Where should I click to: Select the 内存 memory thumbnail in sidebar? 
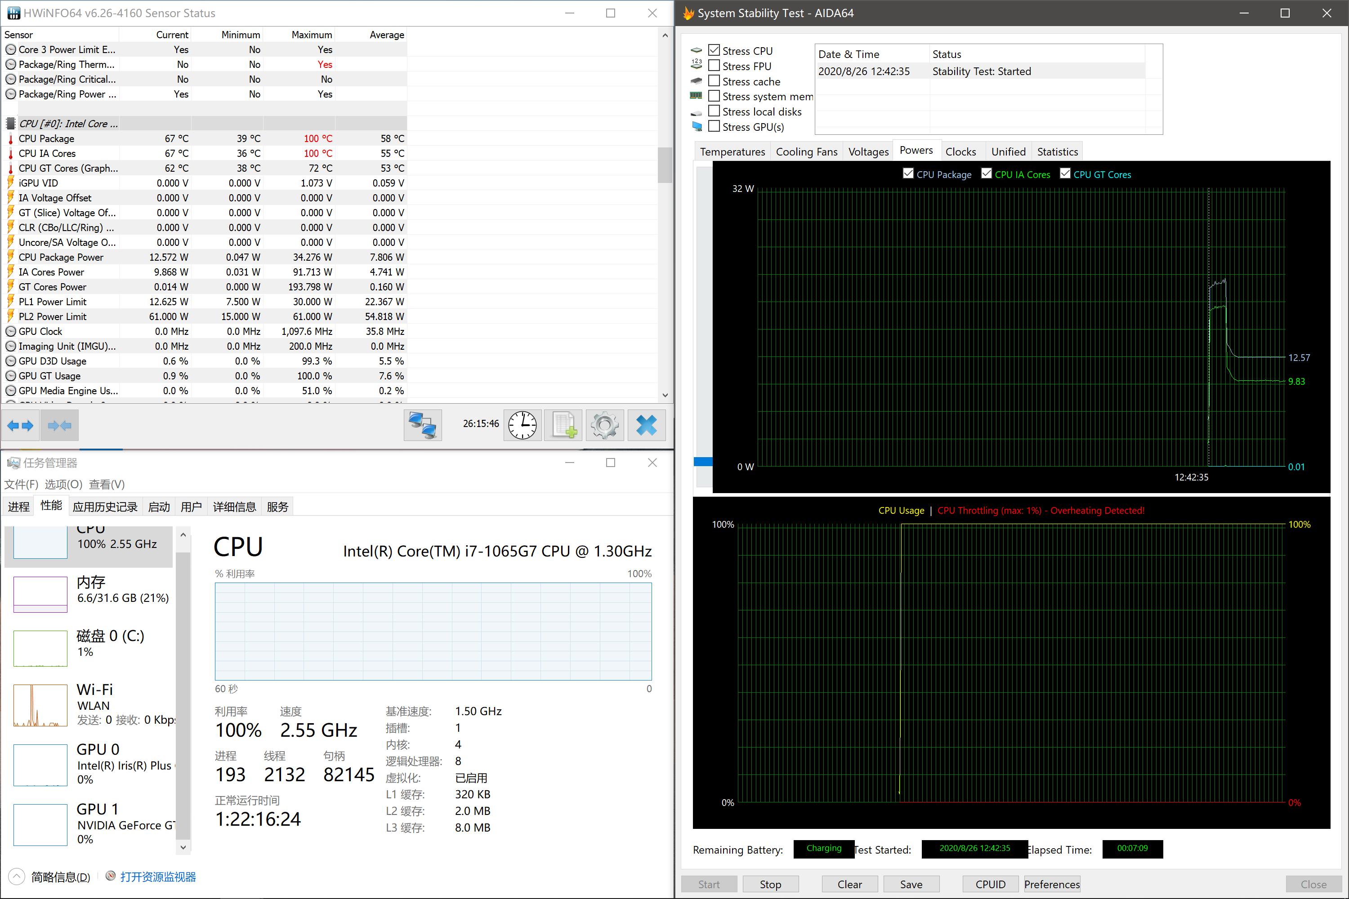point(41,594)
